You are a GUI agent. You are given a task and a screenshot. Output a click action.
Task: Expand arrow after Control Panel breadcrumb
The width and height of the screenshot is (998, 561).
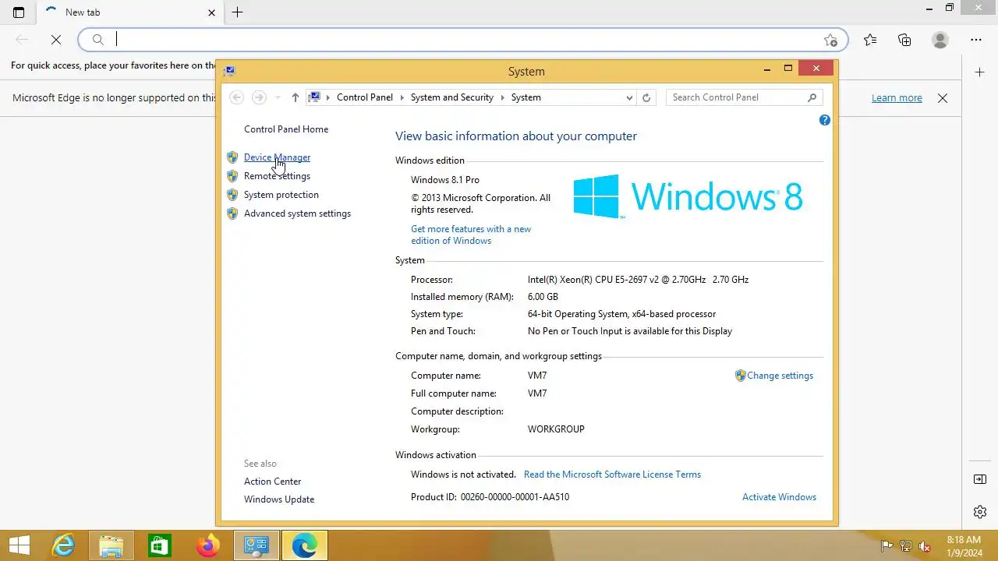[x=402, y=97]
